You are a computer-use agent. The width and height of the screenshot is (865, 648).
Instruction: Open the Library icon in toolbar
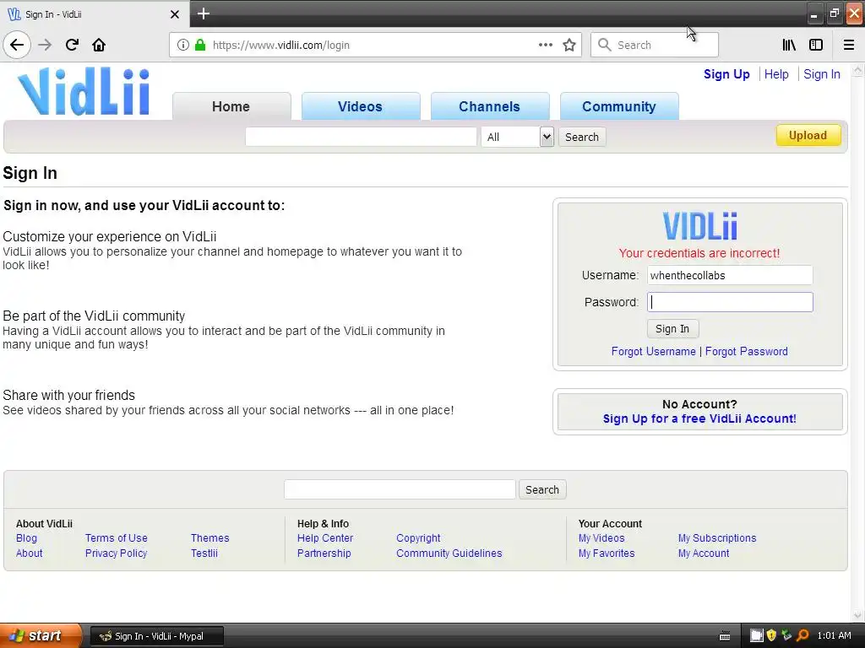pyautogui.click(x=789, y=45)
